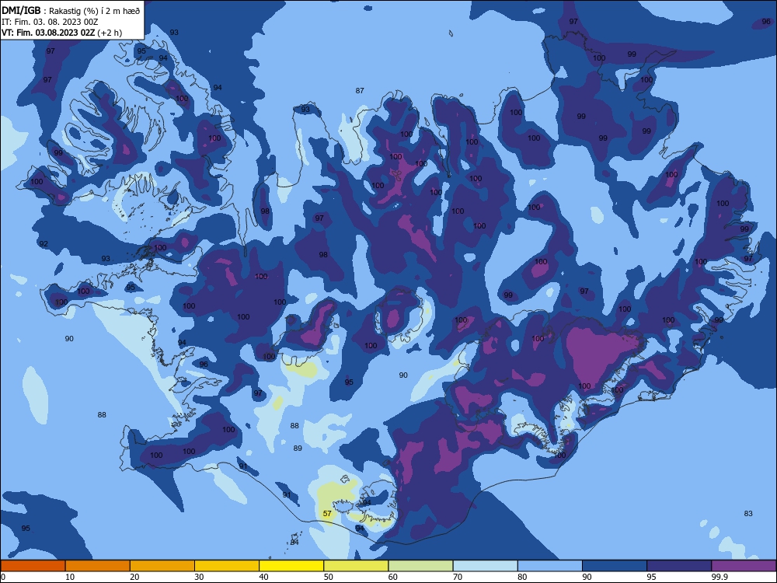Click the legend tick label 99.9
The image size is (777, 583).
719,577
